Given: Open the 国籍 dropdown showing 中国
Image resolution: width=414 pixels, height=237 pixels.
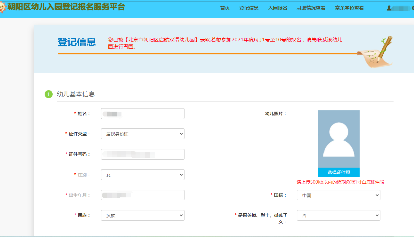Looking at the screenshot, I should point(338,195).
